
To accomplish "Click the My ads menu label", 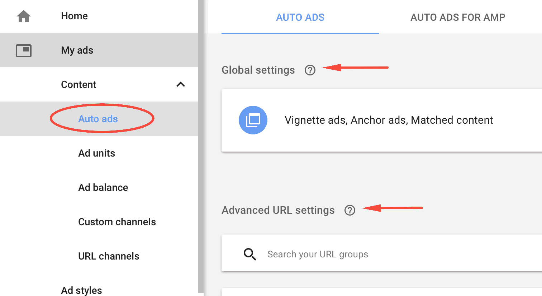I will coord(77,50).
